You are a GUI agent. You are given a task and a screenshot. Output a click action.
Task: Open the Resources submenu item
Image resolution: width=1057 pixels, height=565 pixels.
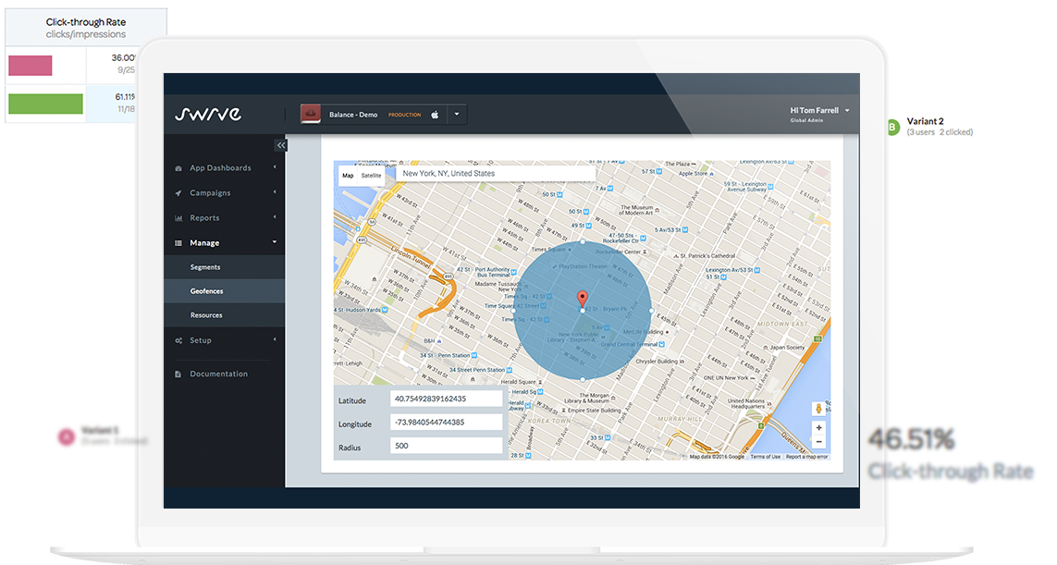click(x=206, y=315)
